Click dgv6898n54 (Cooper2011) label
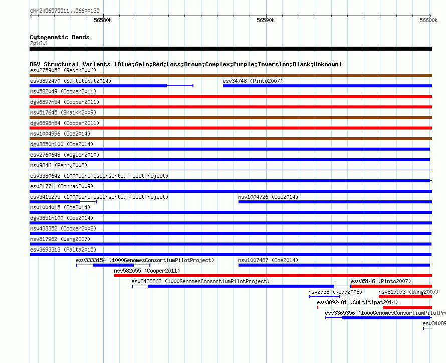Image resolution: width=446 pixels, height=363 pixels. [65, 123]
